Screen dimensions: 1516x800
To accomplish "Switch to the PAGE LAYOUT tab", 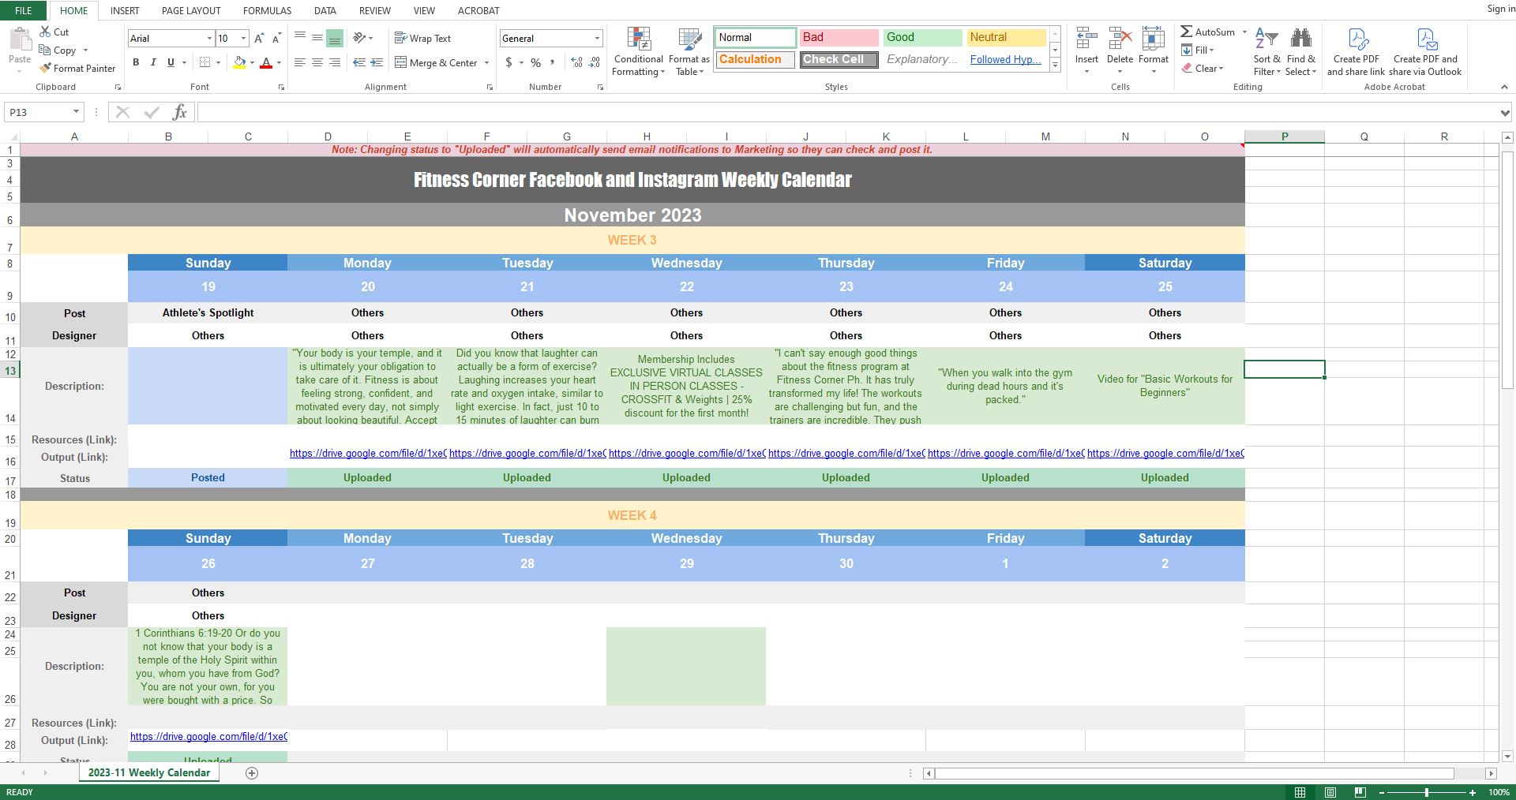I will (191, 10).
